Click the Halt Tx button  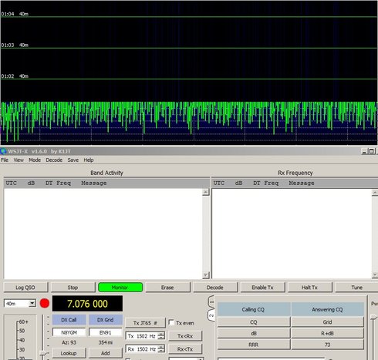tap(309, 288)
